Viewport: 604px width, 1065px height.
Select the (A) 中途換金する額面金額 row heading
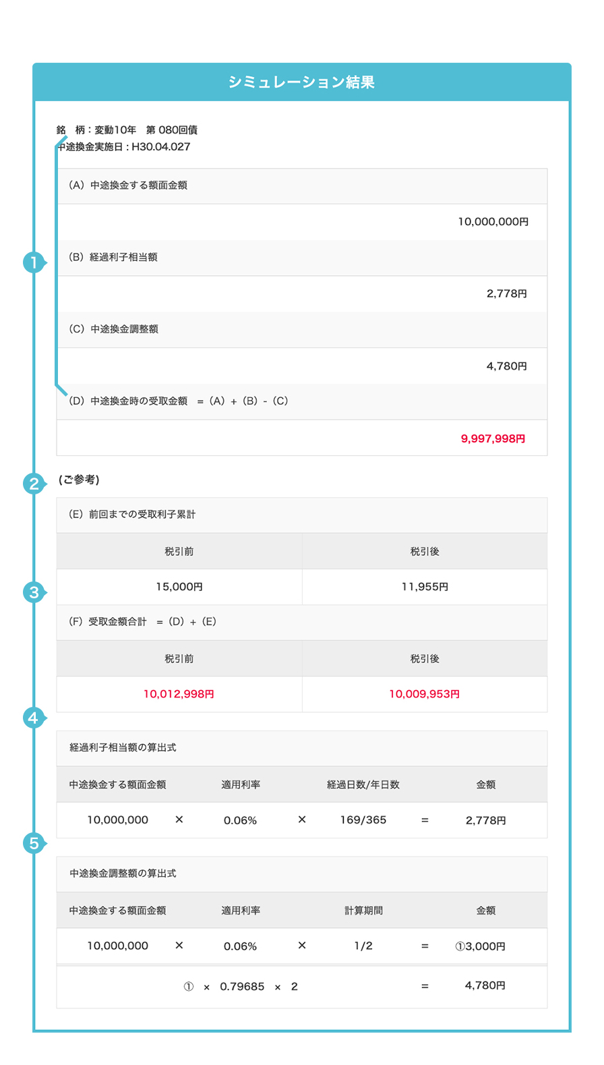point(128,185)
